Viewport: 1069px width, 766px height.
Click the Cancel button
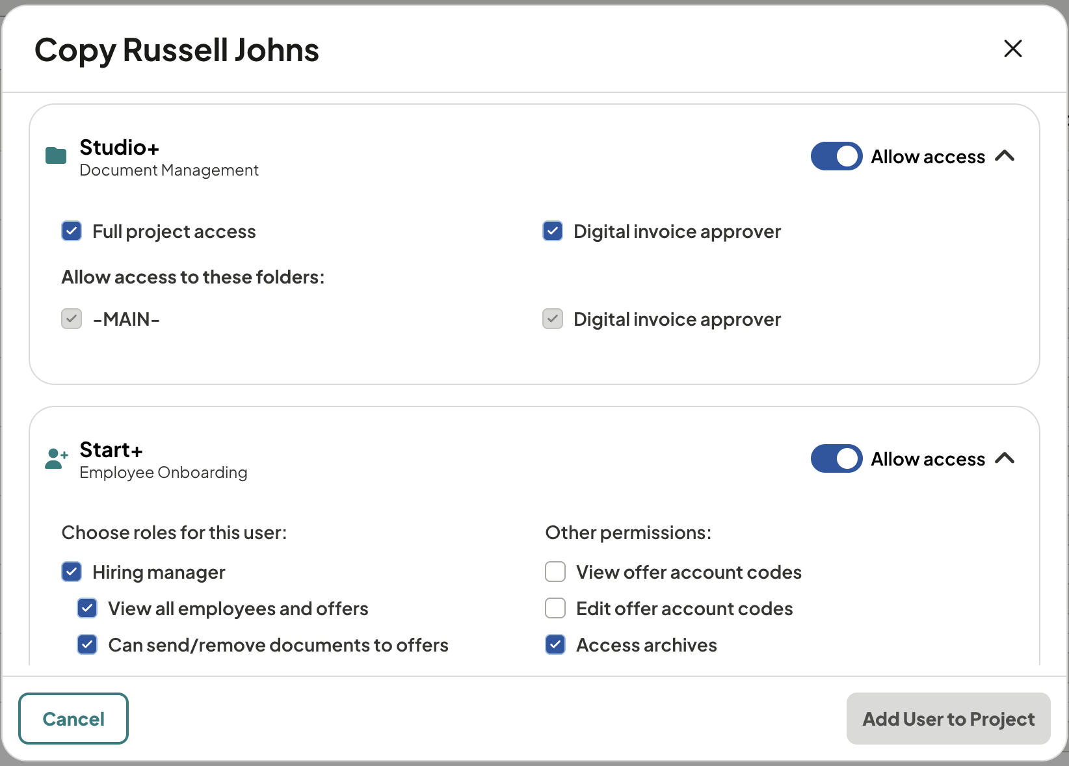click(x=73, y=719)
